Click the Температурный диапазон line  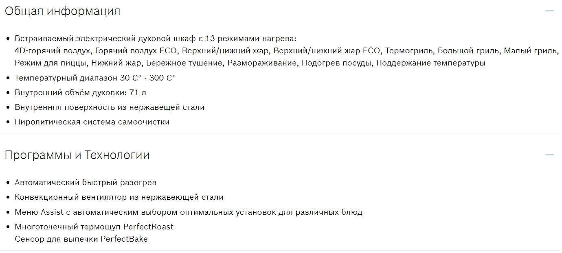(x=95, y=78)
